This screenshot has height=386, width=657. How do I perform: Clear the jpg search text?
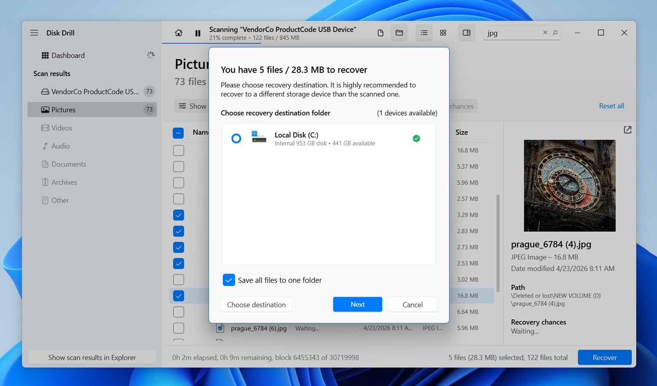tap(545, 32)
